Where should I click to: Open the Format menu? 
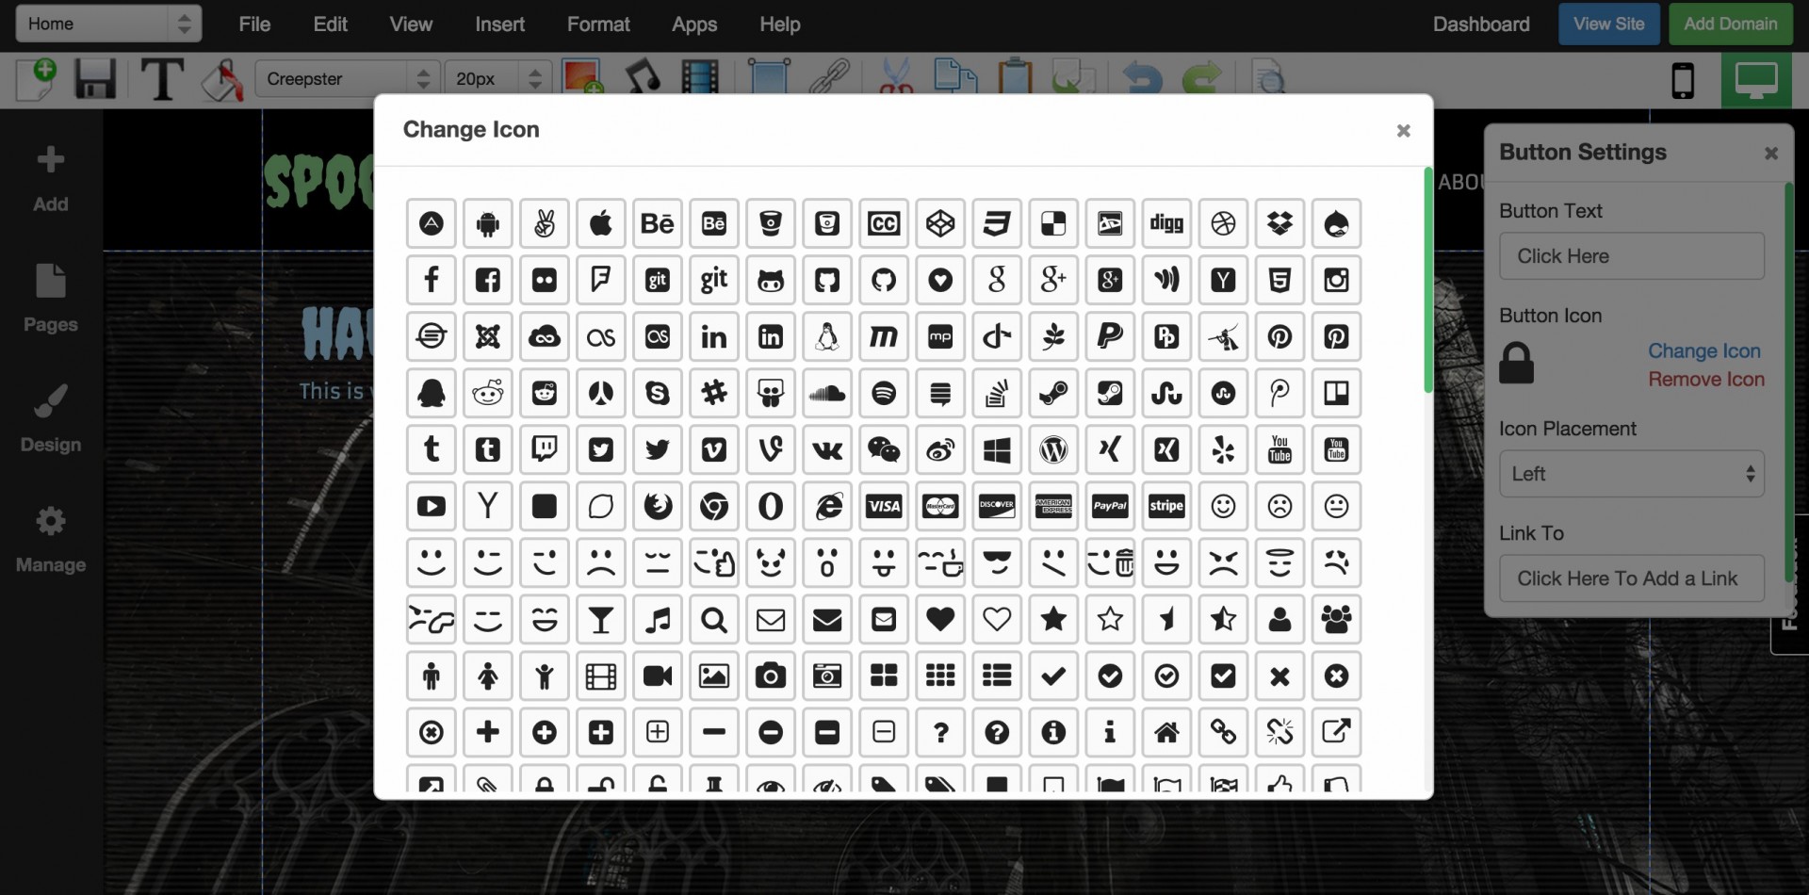(x=598, y=24)
